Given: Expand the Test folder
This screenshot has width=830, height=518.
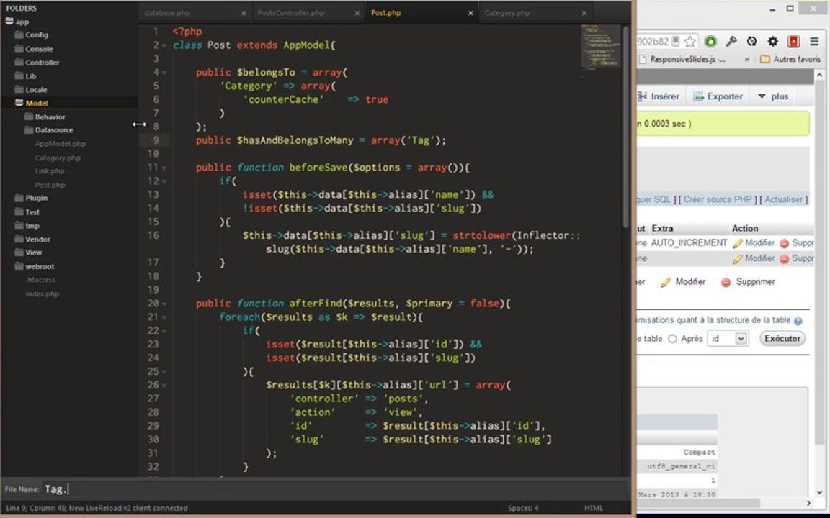Looking at the screenshot, I should pyautogui.click(x=27, y=212).
